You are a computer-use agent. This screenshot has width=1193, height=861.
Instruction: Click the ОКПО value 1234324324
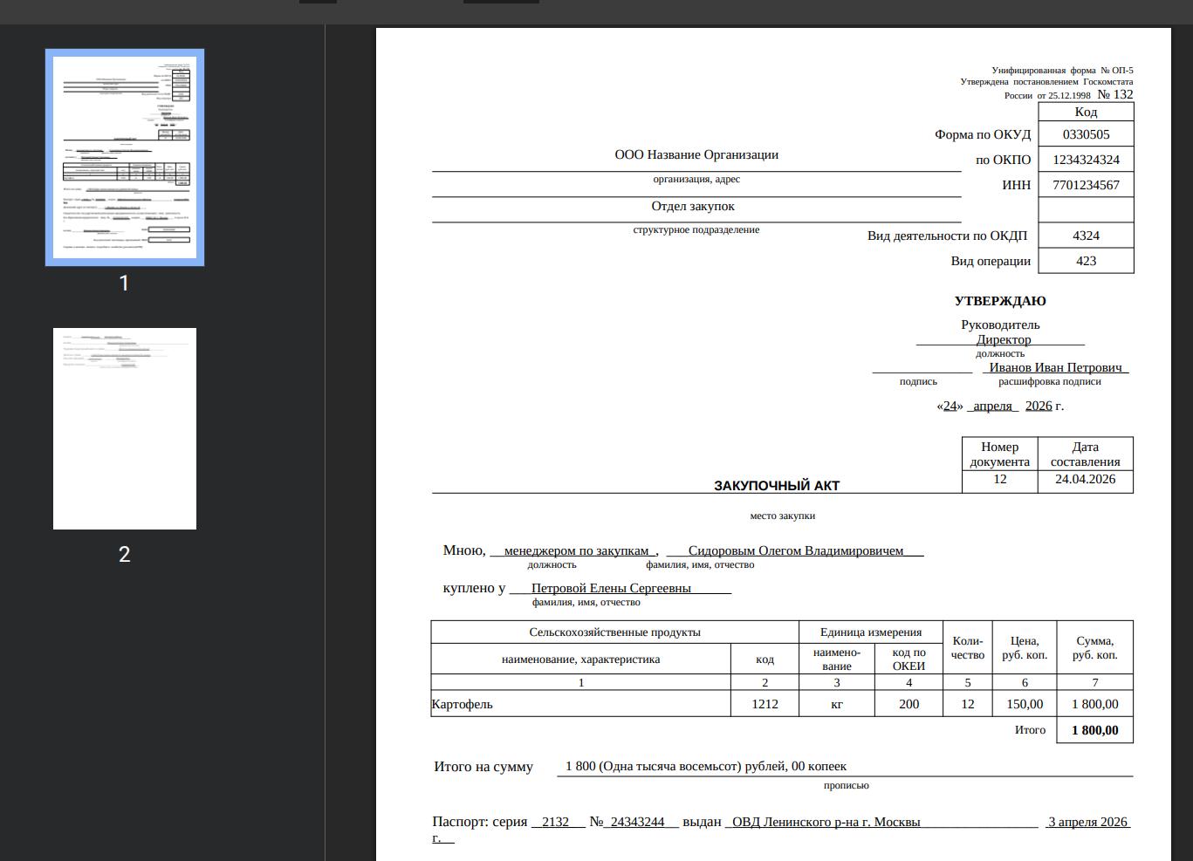1086,160
